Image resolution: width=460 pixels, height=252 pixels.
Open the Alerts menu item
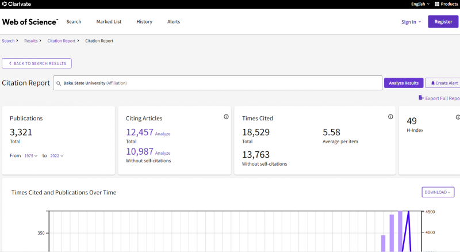point(174,22)
